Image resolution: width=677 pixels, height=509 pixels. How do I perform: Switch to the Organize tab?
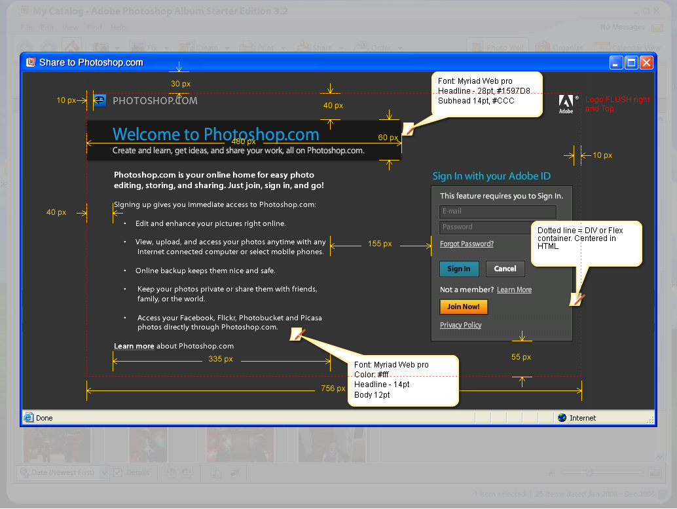(560, 47)
